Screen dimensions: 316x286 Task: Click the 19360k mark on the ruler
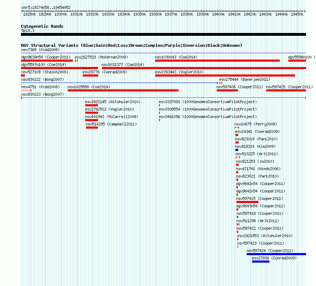coord(156,14)
